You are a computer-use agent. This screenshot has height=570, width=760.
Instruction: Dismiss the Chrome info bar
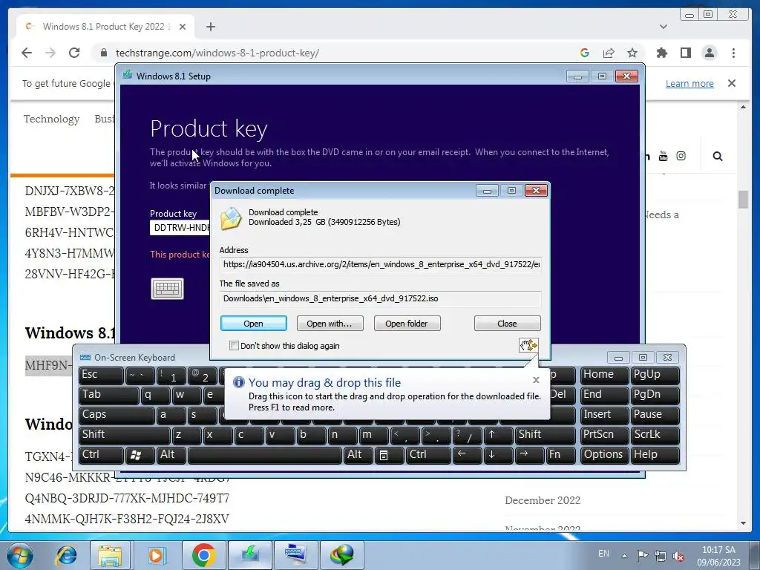point(731,83)
